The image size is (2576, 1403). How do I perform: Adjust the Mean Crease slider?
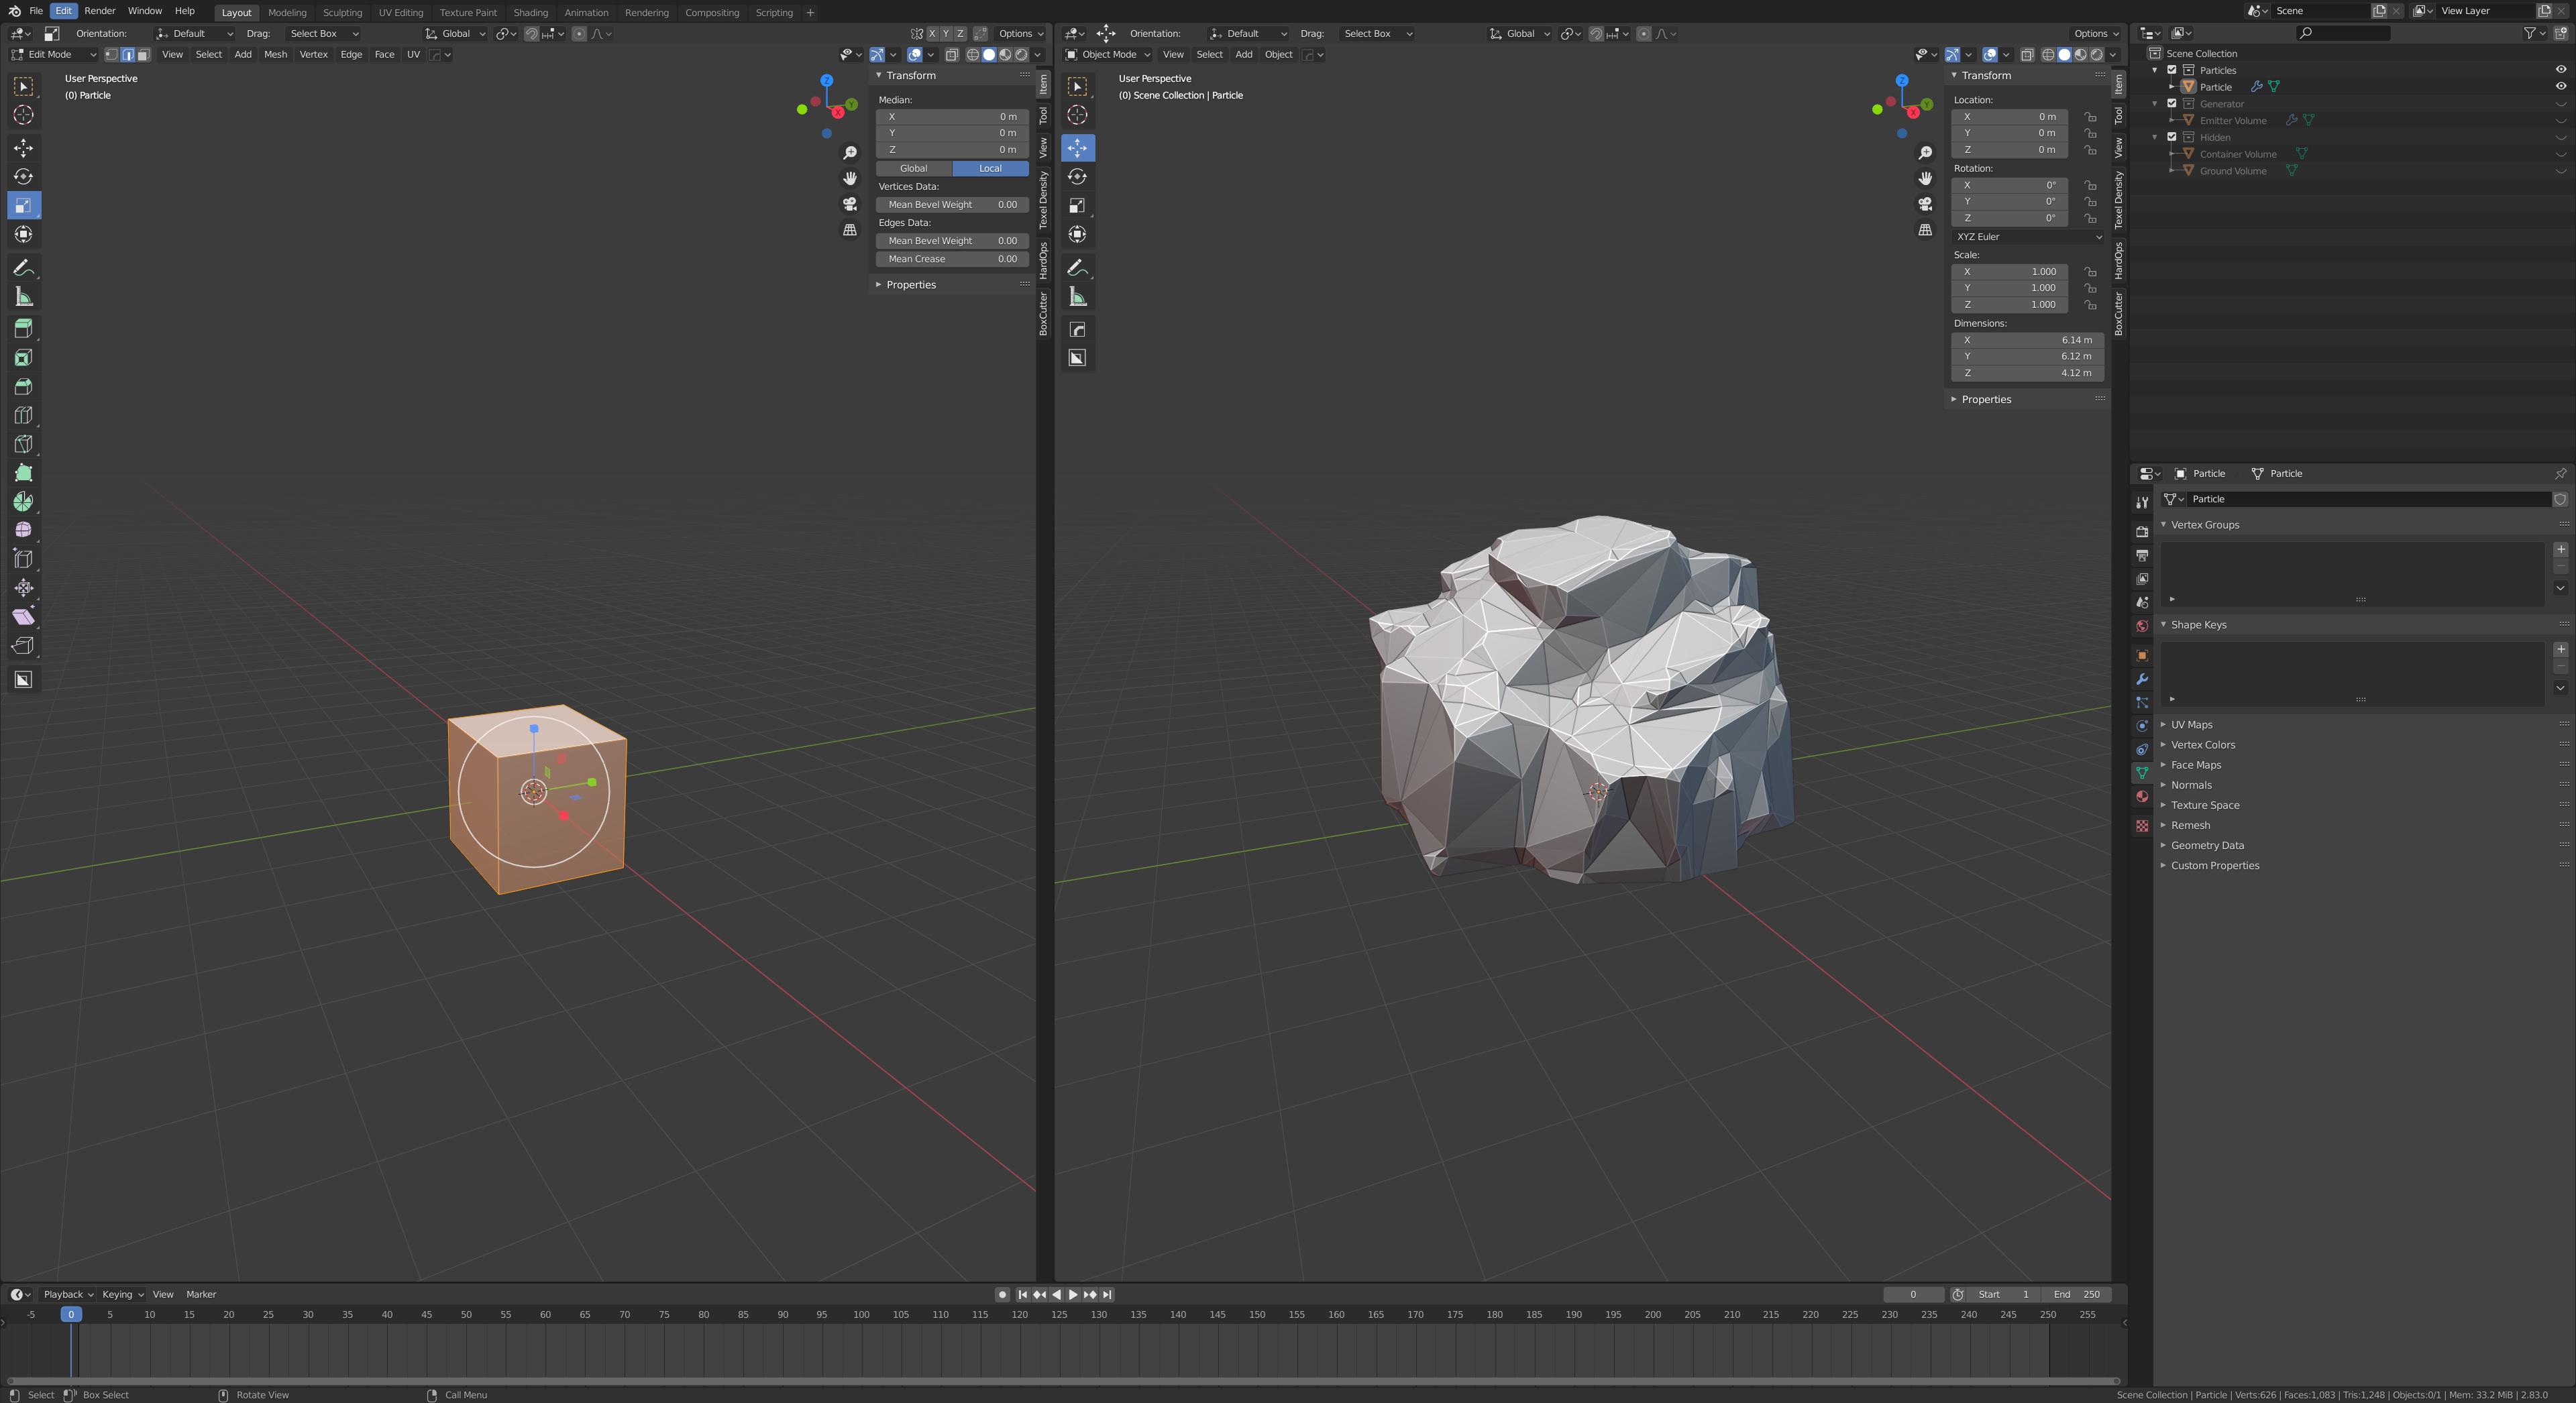(952, 259)
